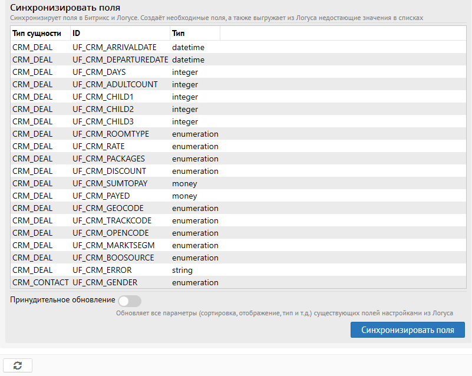This screenshot has width=472, height=376.
Task: Click the Синхронизировать поля button
Action: tap(407, 330)
